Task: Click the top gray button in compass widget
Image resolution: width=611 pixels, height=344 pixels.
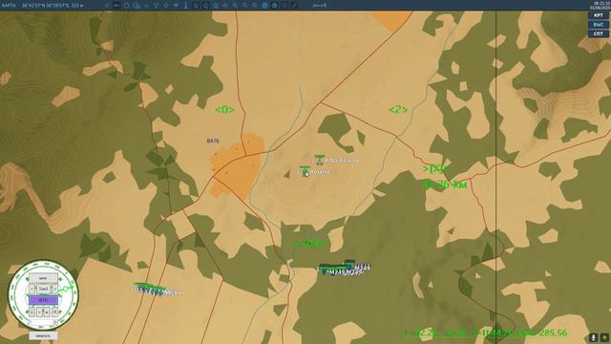Action: click(43, 278)
